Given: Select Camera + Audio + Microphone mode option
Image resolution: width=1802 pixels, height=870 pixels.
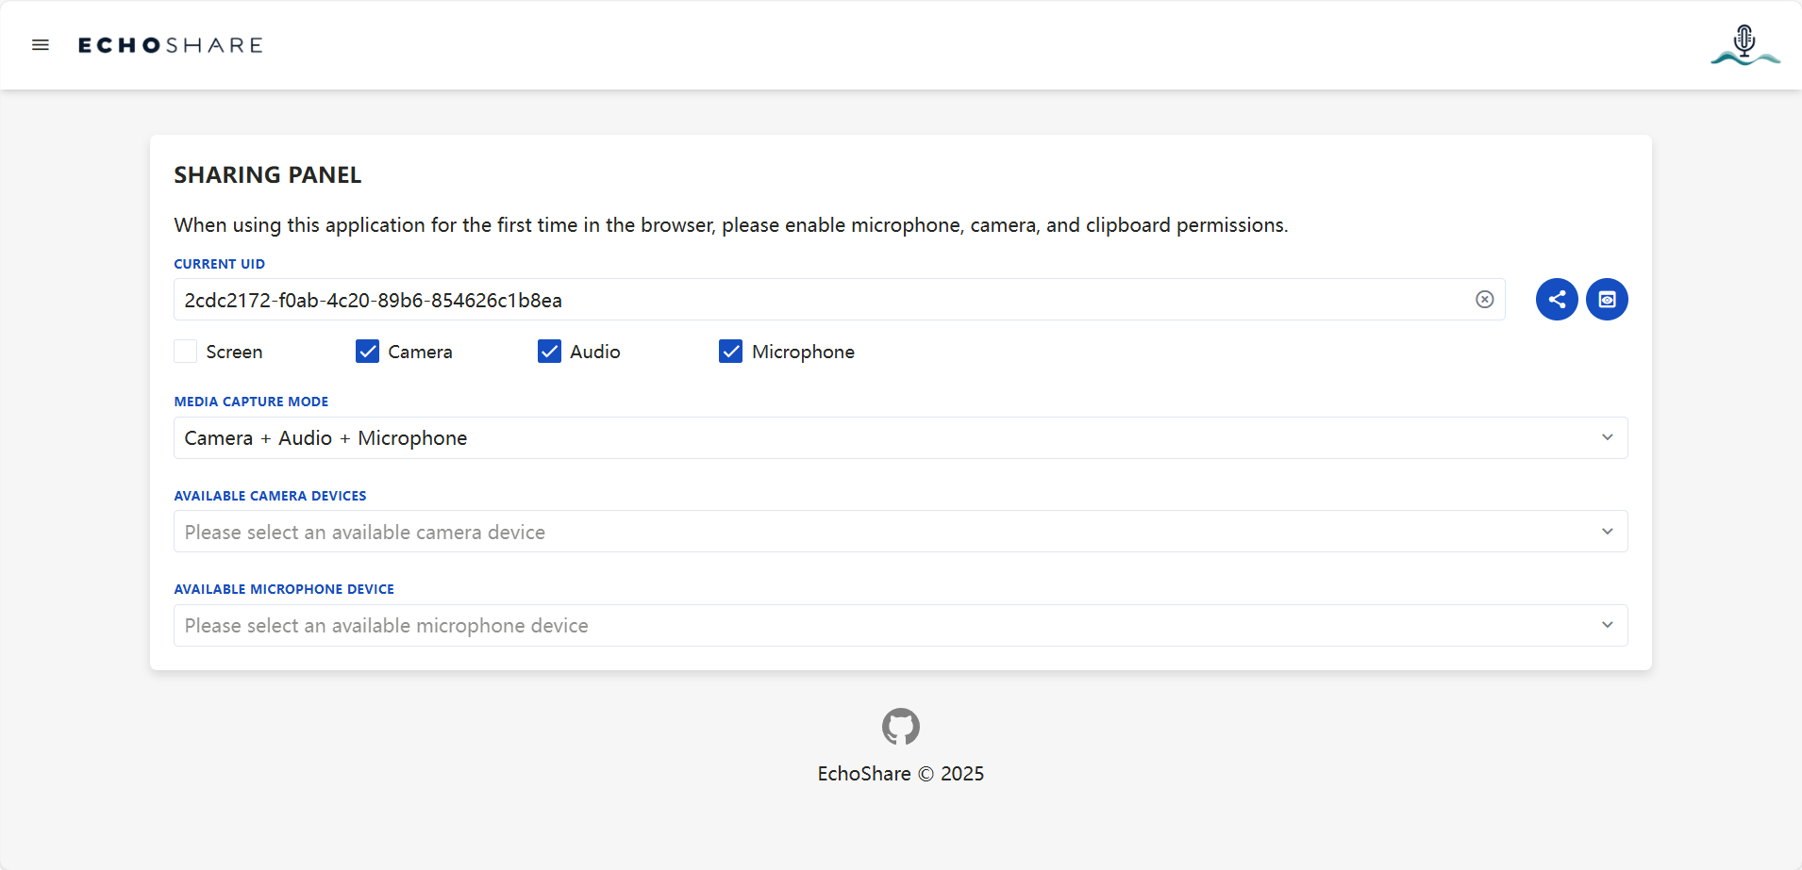Looking at the screenshot, I should [x=325, y=437].
